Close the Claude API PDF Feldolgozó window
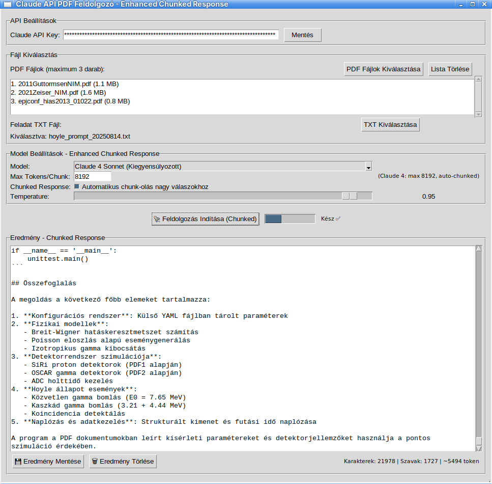 (484, 5)
